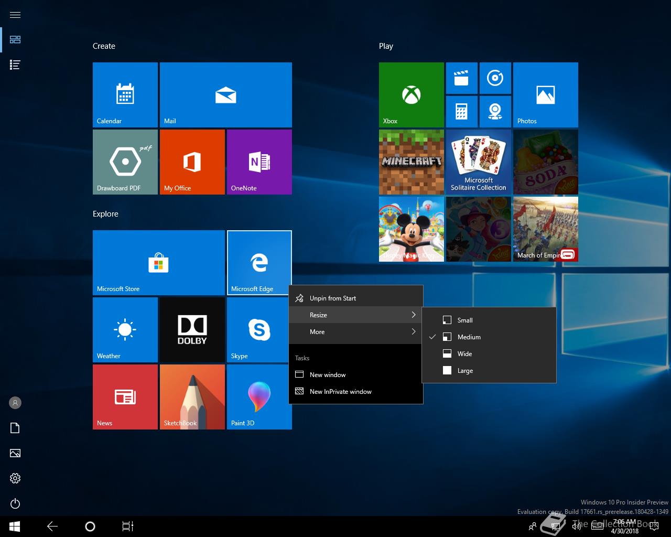Open the Documents folder icon
Screen dimensions: 671x537
(15, 428)
